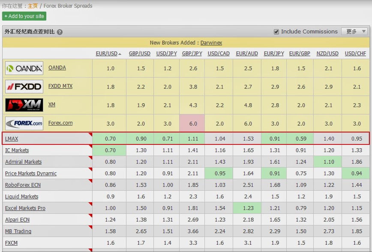This screenshot has width=372, height=252.
Task: Click OANDA EUR/USD value 1.0
Action: [x=111, y=69]
